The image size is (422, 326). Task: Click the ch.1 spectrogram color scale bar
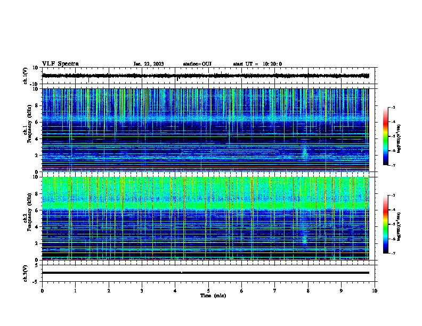[386, 136]
